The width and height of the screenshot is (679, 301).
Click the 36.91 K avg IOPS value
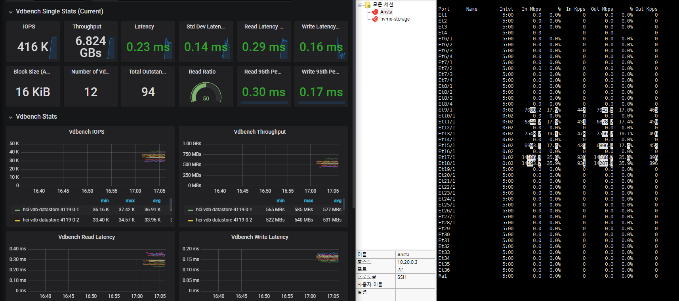point(153,210)
